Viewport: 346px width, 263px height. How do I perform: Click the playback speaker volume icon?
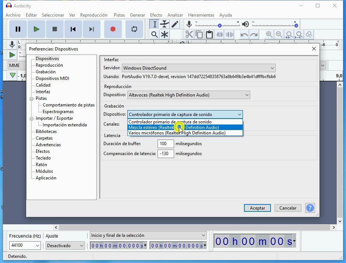tap(246, 24)
